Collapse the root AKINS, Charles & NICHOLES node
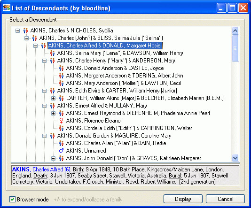The image size is (251, 208). pyautogui.click(x=17, y=31)
